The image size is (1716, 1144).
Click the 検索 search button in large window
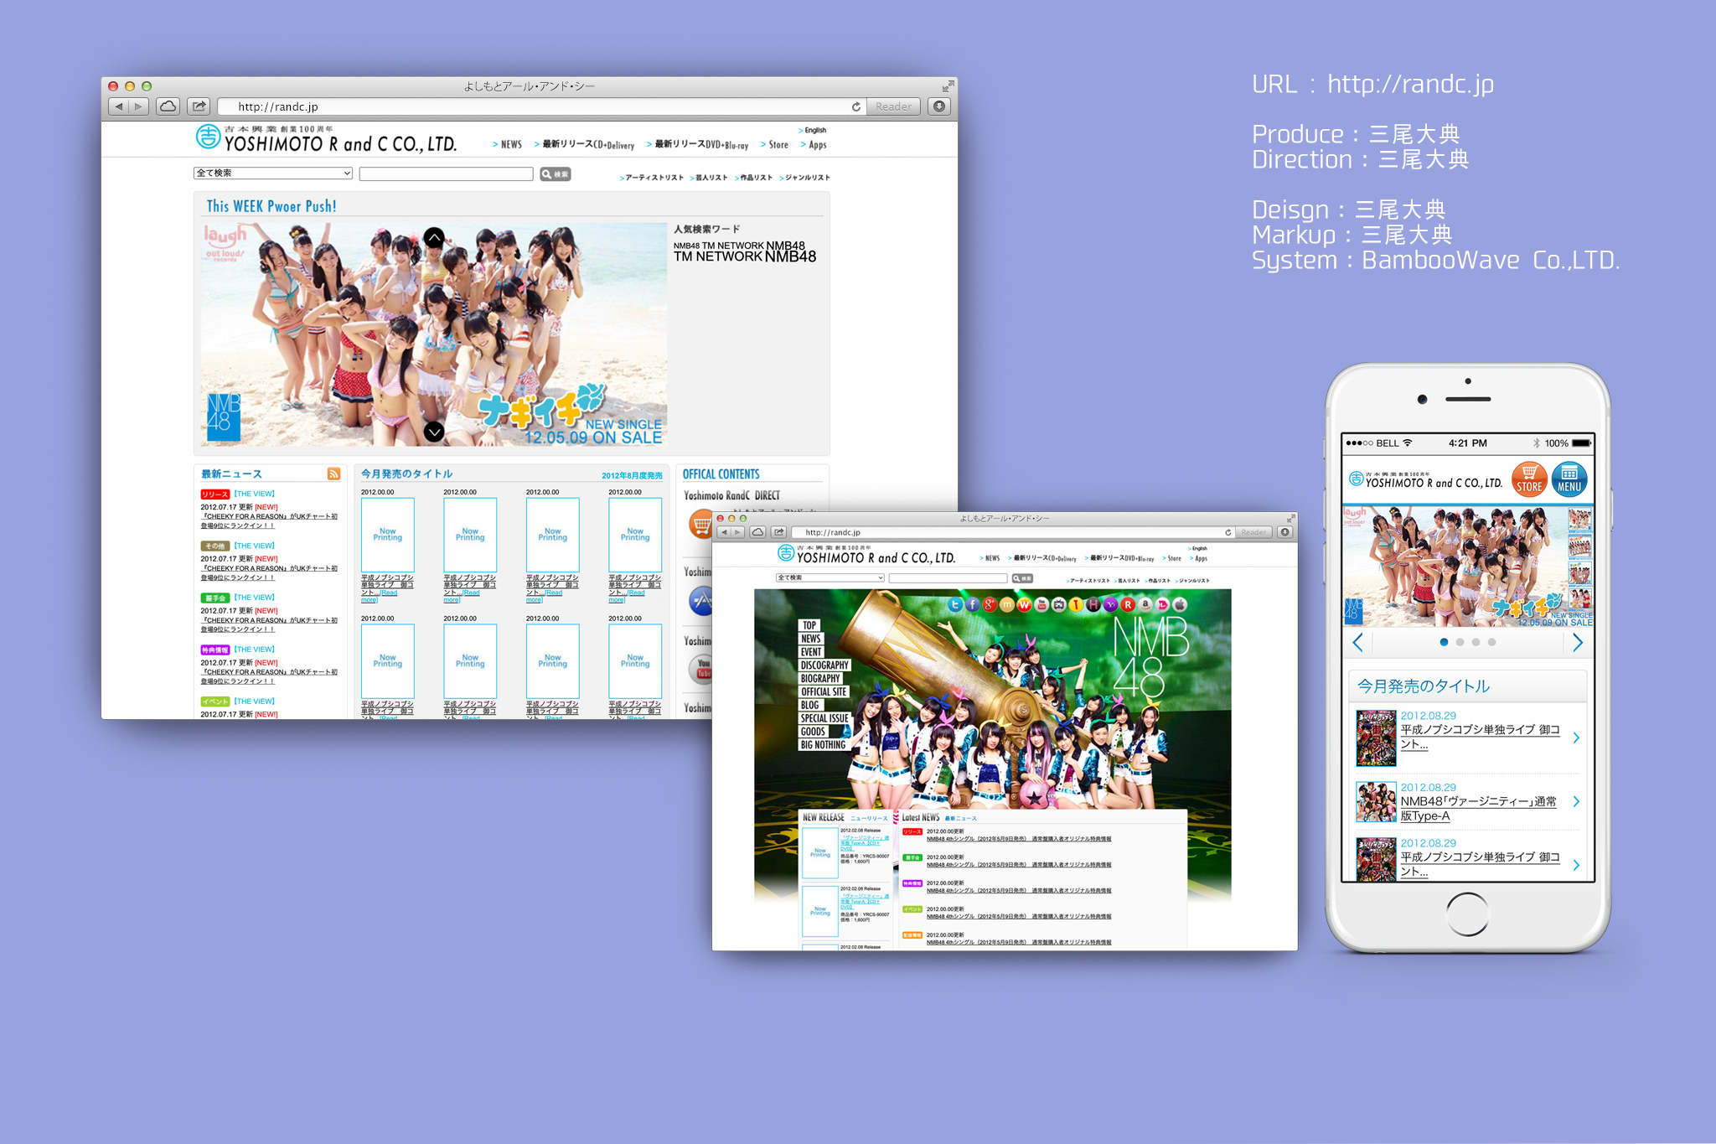click(x=555, y=174)
